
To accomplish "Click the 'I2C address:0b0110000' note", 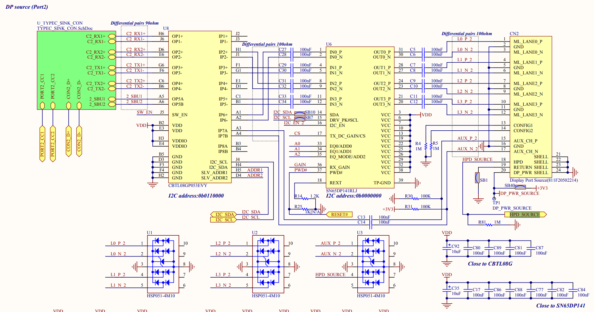I will [196, 196].
